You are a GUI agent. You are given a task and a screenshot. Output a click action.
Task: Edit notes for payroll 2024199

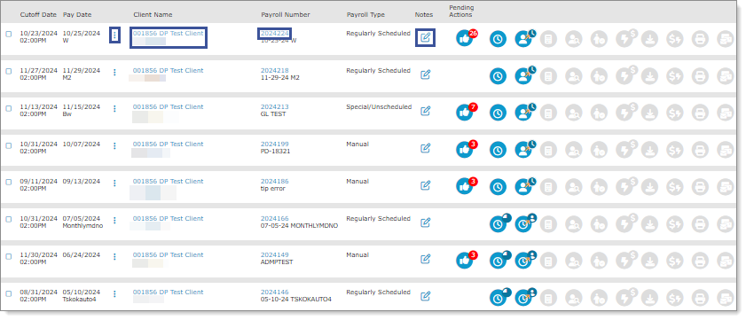point(425,148)
